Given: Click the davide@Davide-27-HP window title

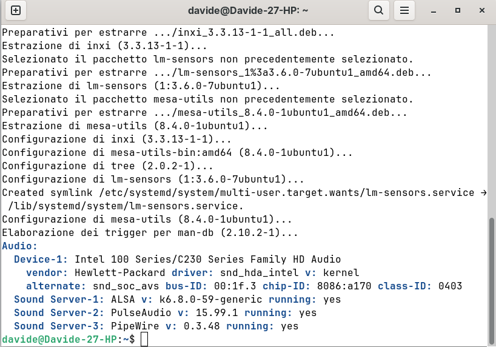Looking at the screenshot, I should coord(248,11).
